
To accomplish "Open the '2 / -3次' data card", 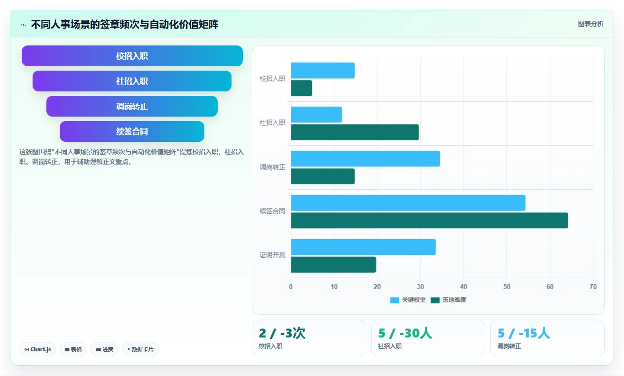I will coord(309,338).
